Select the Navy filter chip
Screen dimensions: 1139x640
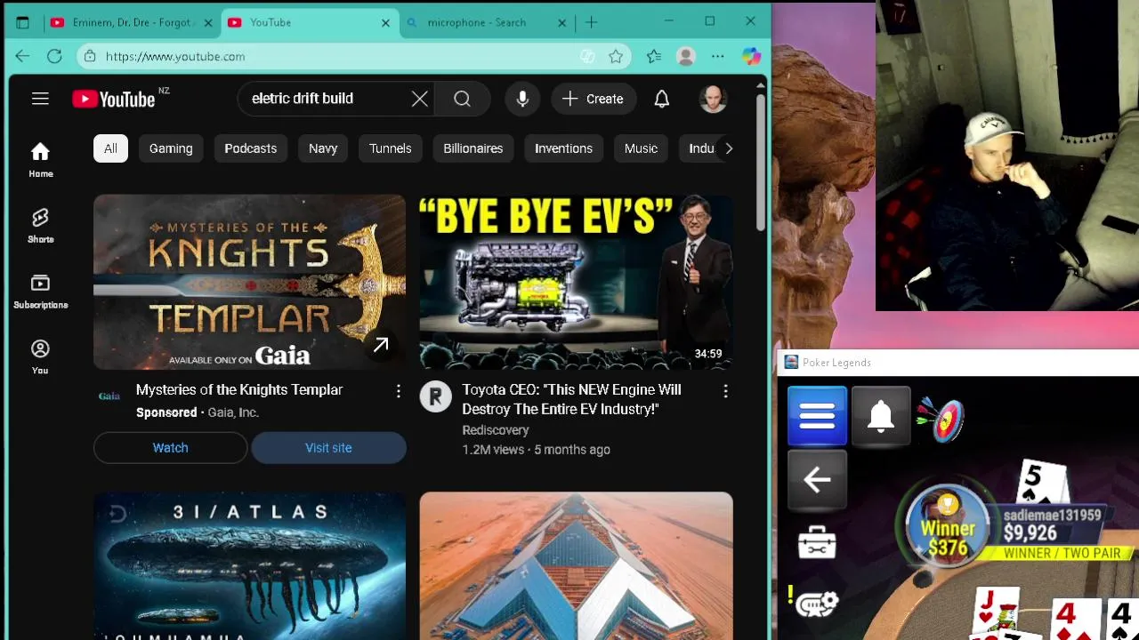(x=323, y=148)
